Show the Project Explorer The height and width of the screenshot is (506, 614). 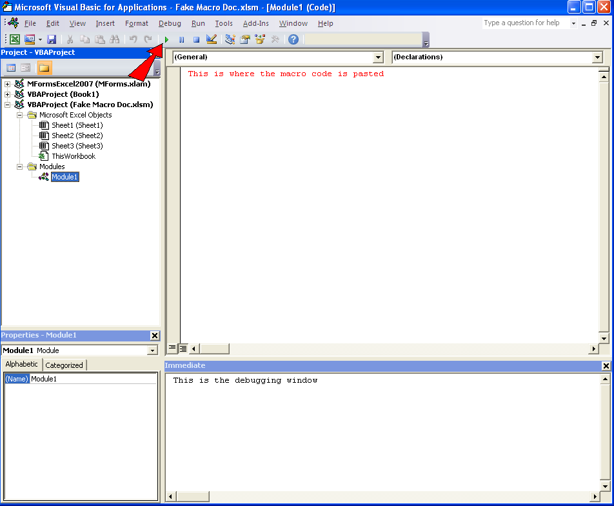click(230, 39)
